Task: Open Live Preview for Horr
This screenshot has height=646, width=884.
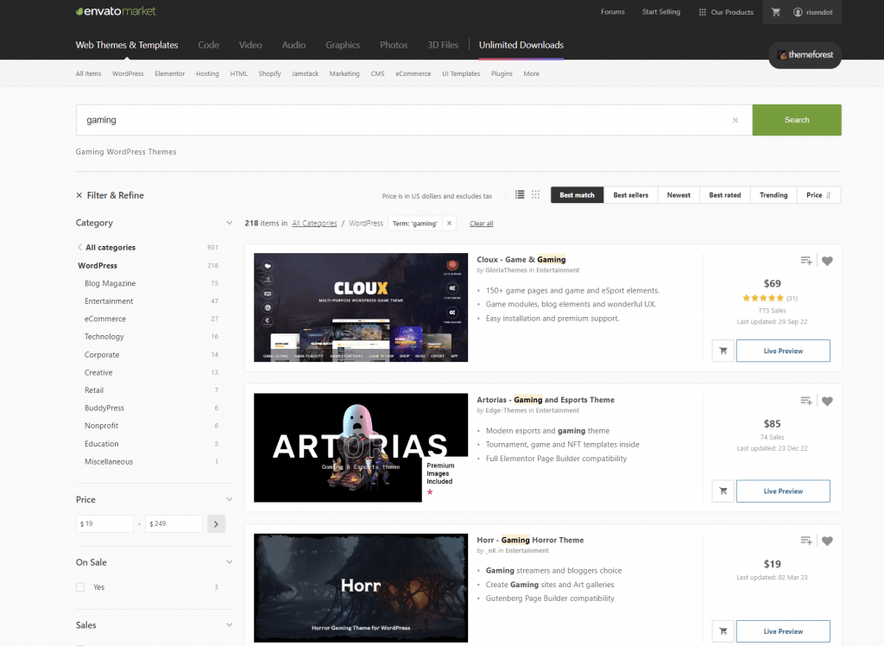Action: (x=783, y=631)
